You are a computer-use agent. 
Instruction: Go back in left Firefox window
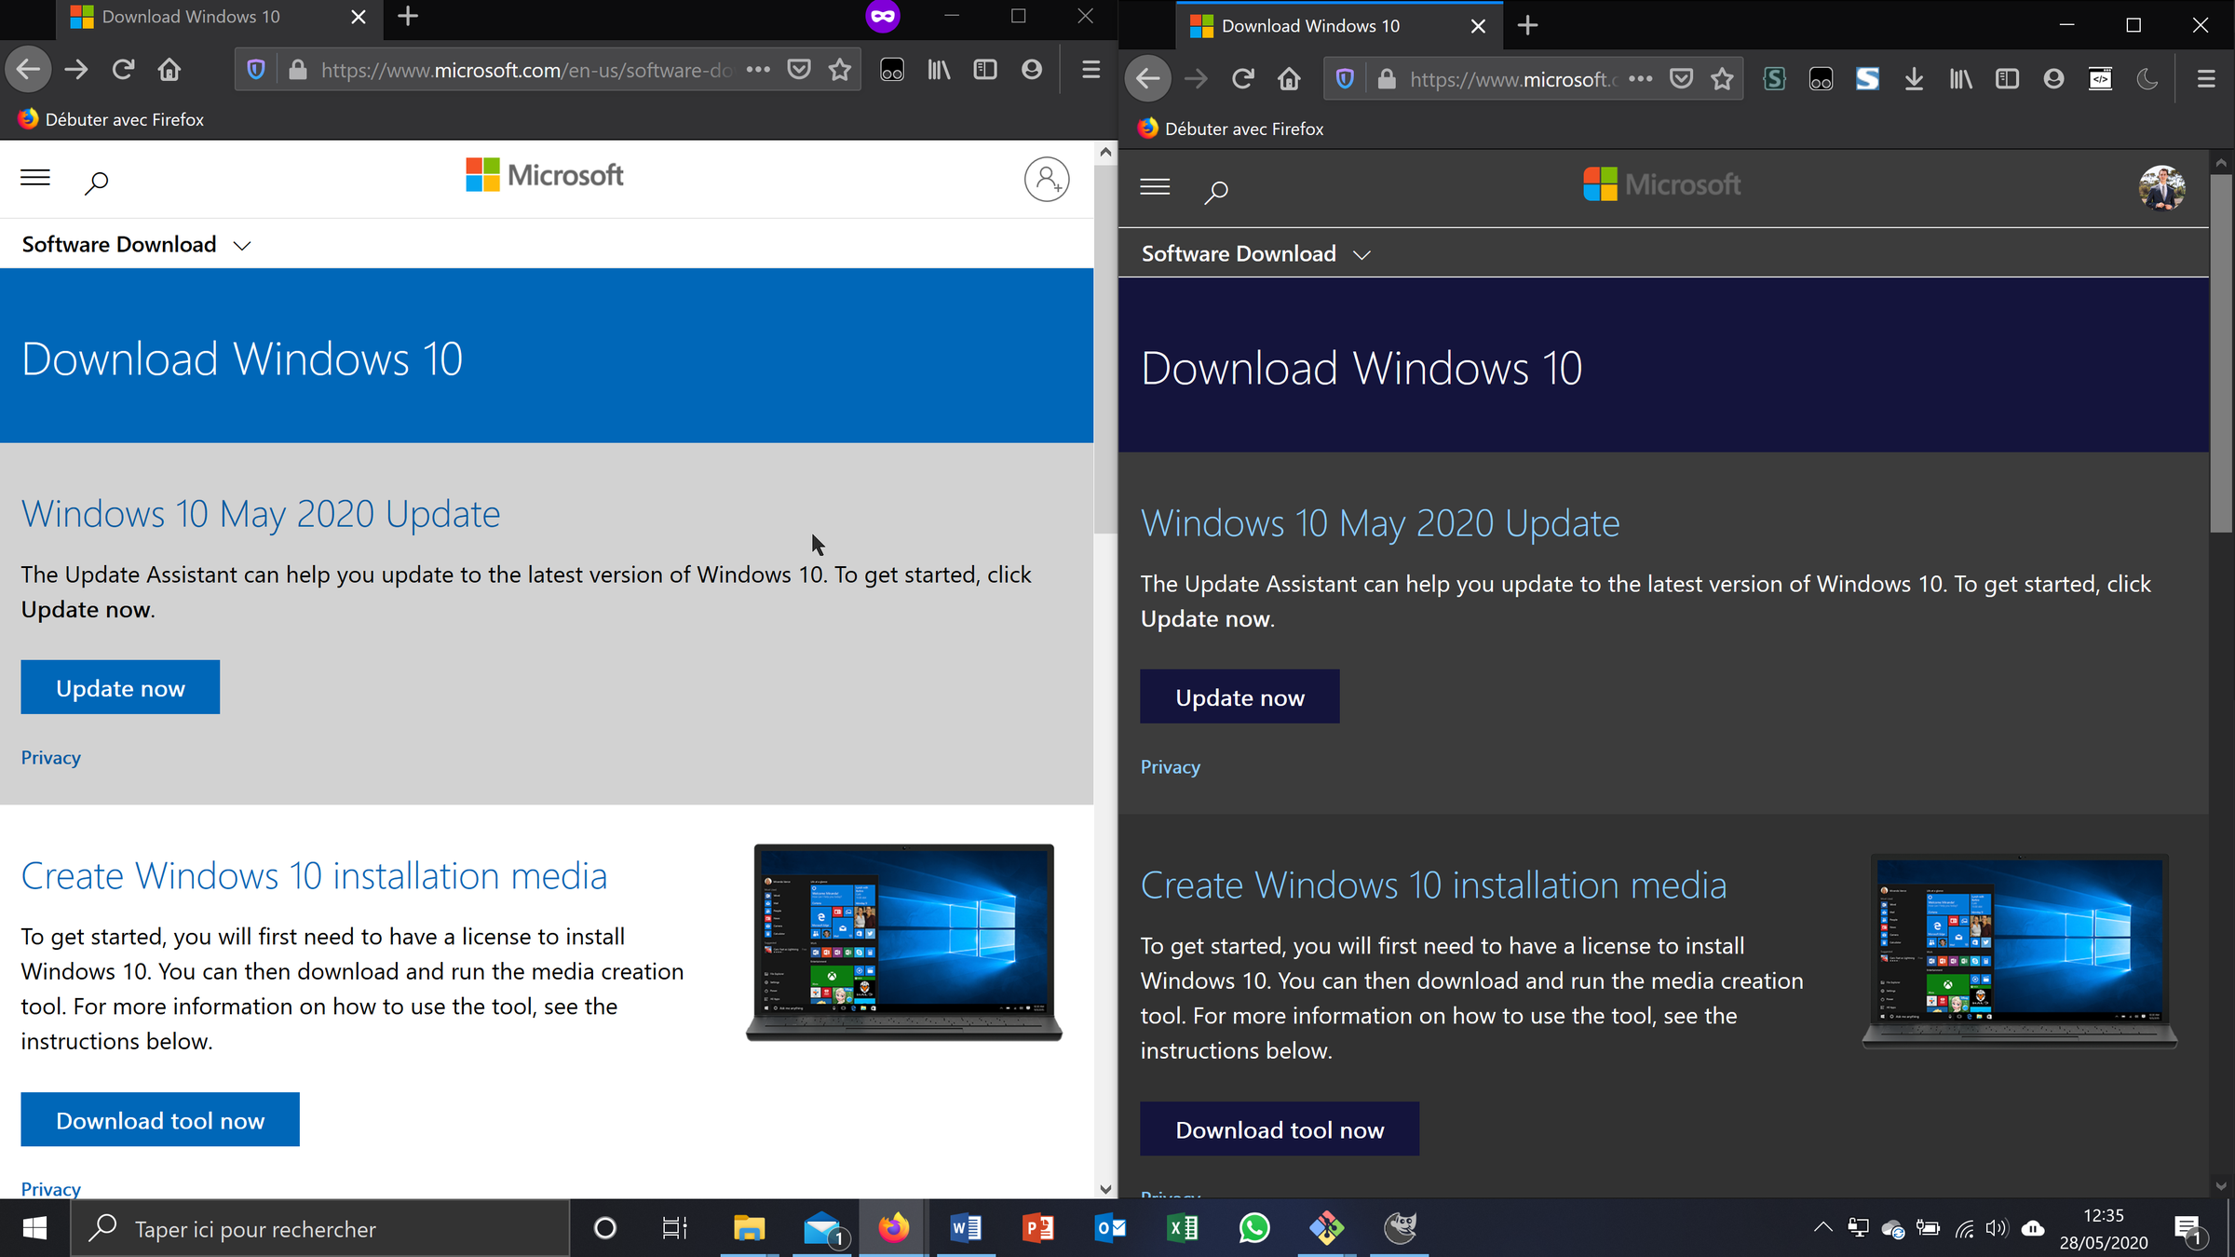pos(29,70)
